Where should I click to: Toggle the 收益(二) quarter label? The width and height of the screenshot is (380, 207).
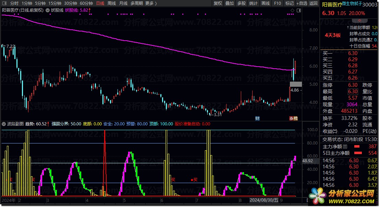(330, 132)
